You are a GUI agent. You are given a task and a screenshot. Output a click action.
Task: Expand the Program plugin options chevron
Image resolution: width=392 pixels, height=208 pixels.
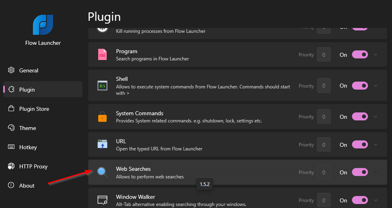[376, 55]
